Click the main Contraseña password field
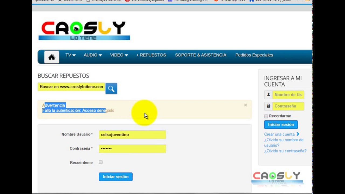The image size is (345, 194). coord(132,149)
